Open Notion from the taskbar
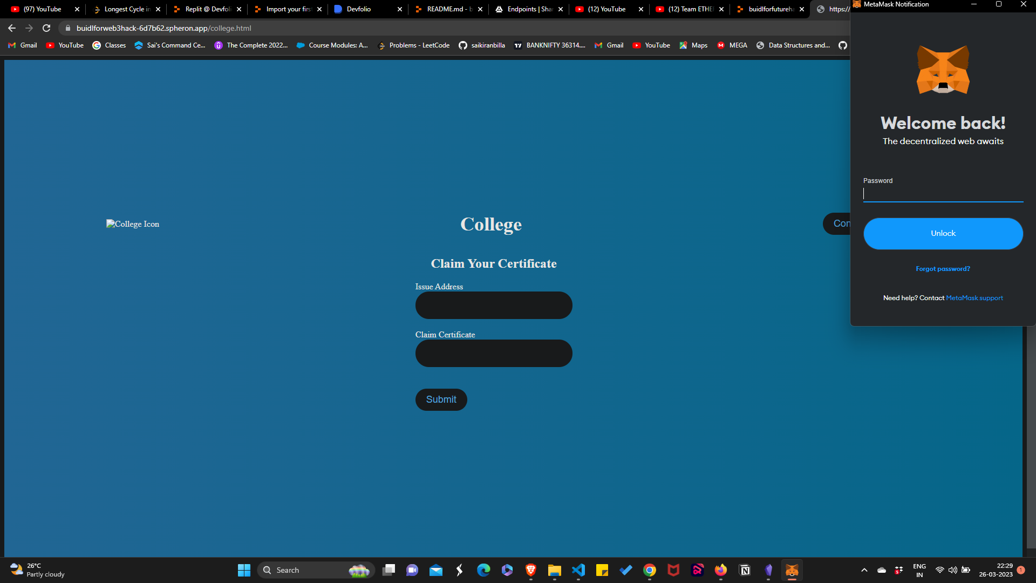Viewport: 1036px width, 583px height. [x=745, y=570]
